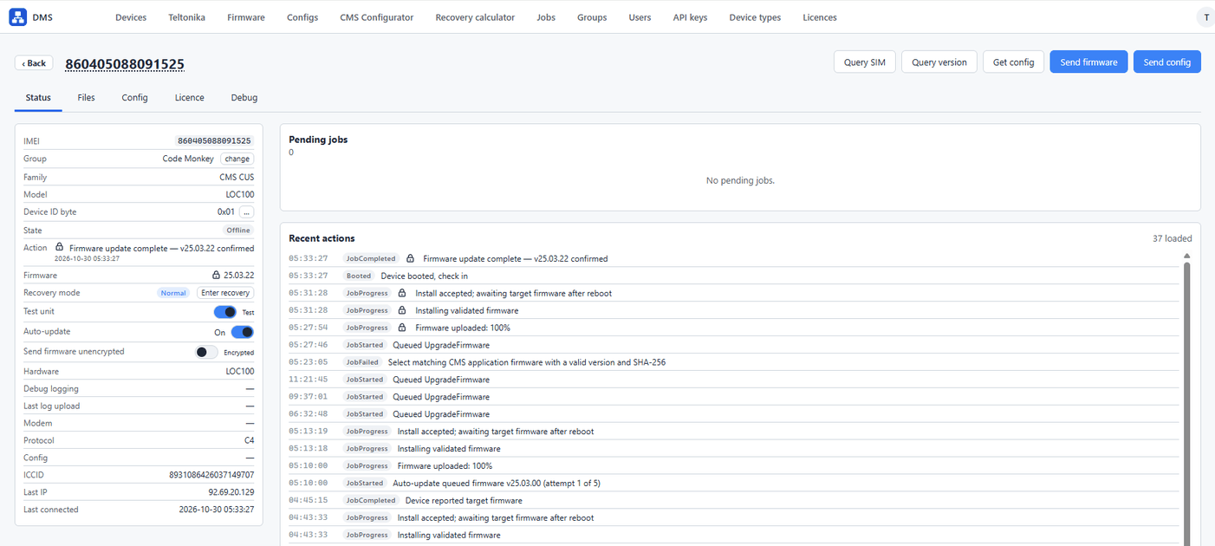Click the device IMEI heading 860405088091525

[125, 64]
